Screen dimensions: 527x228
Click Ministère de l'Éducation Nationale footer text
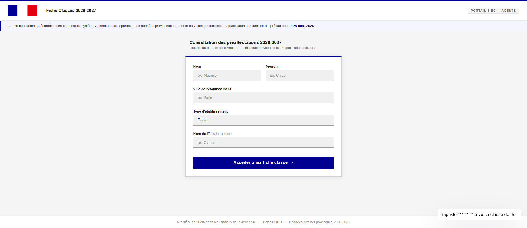[x=216, y=222]
